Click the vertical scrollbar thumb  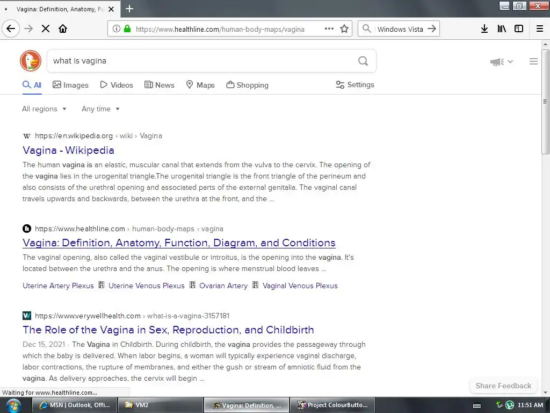click(545, 102)
